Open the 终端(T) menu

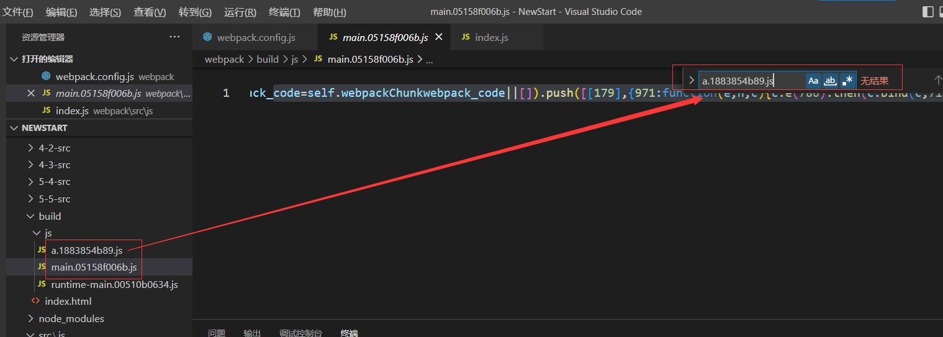tap(284, 12)
